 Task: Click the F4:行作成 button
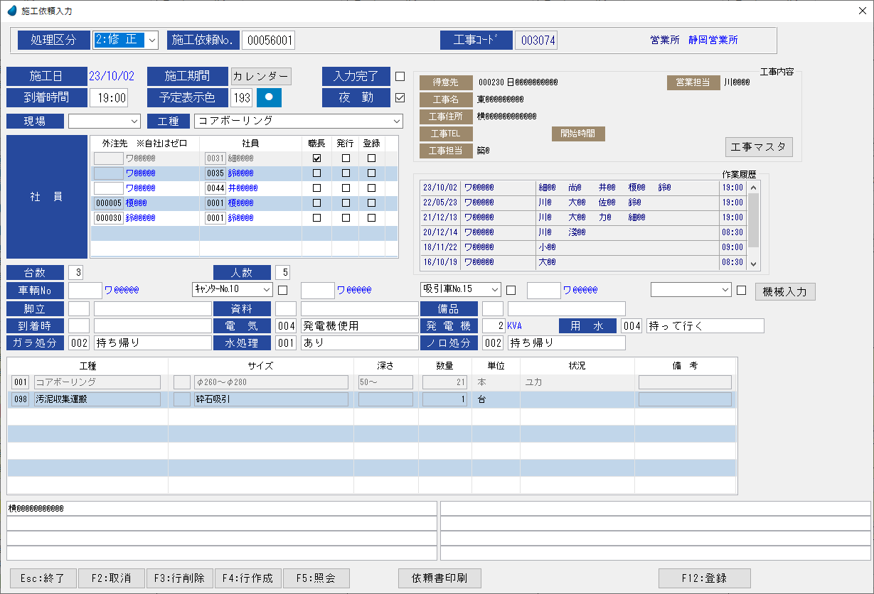pos(247,578)
